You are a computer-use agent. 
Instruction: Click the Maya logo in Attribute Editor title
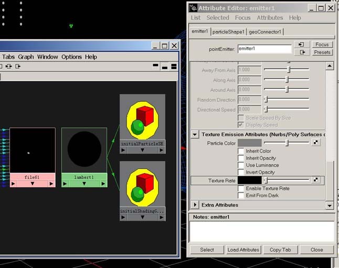point(193,8)
